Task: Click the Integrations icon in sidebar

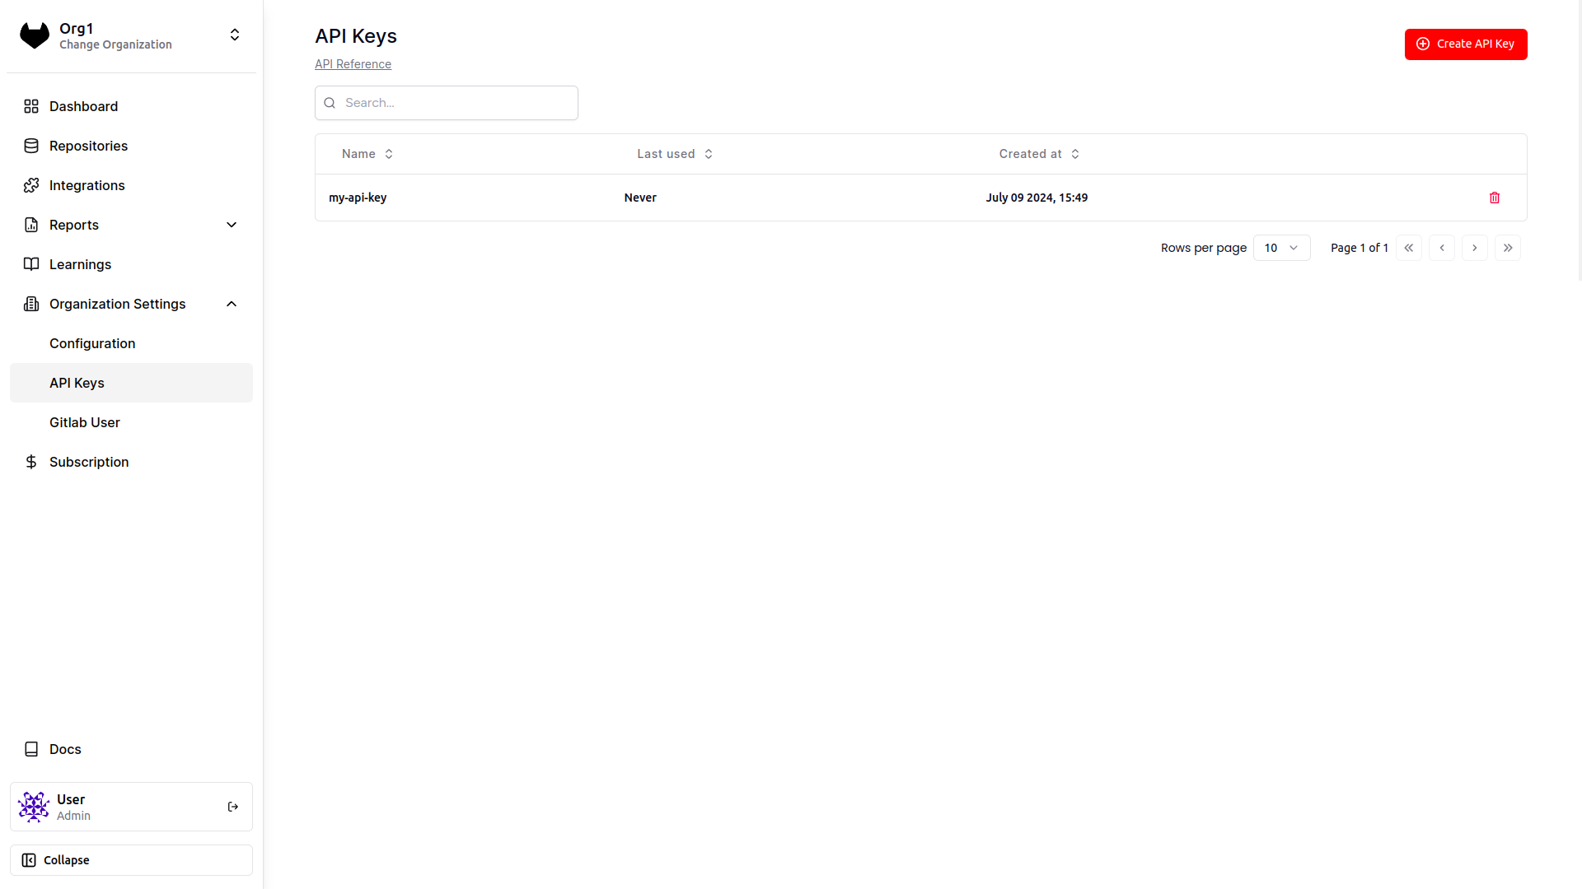Action: [30, 184]
